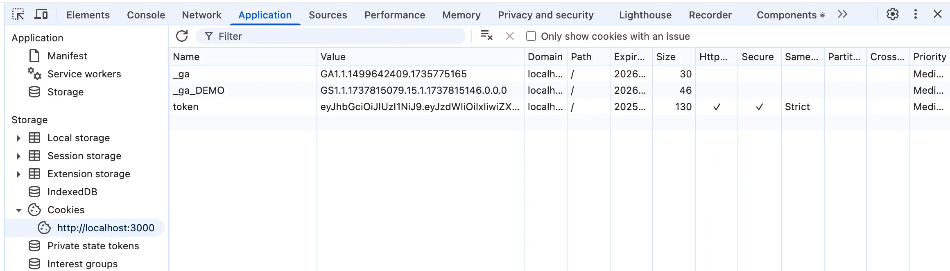
Task: Select the Application tab
Action: pos(265,15)
